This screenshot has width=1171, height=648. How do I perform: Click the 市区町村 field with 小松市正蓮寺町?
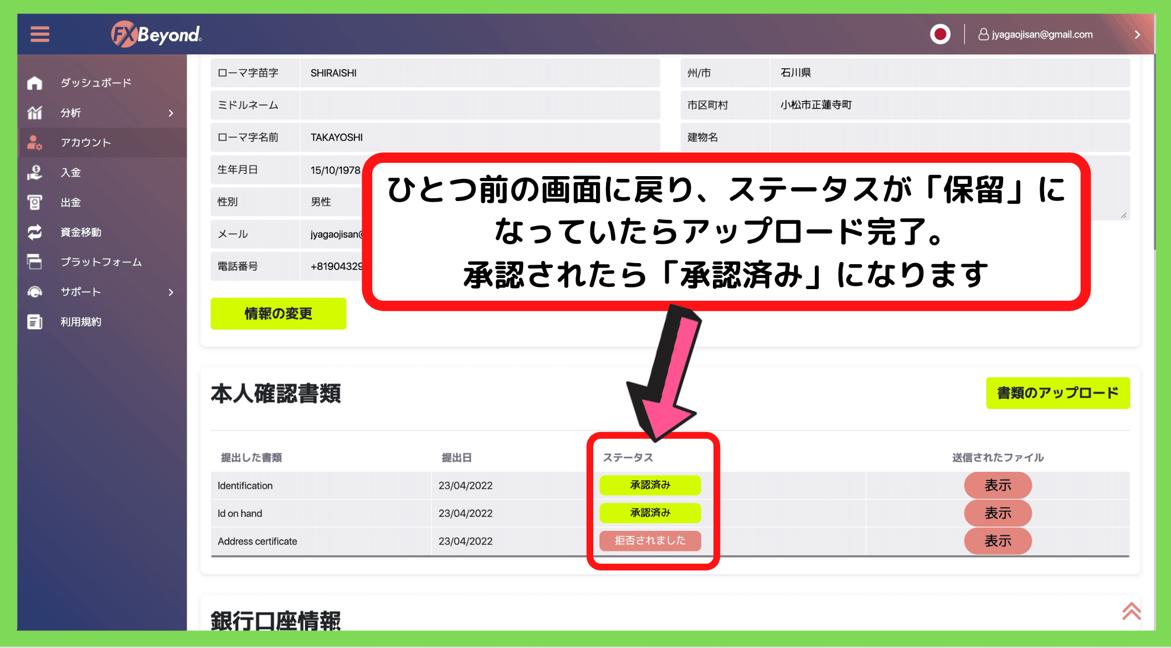pyautogui.click(x=950, y=105)
